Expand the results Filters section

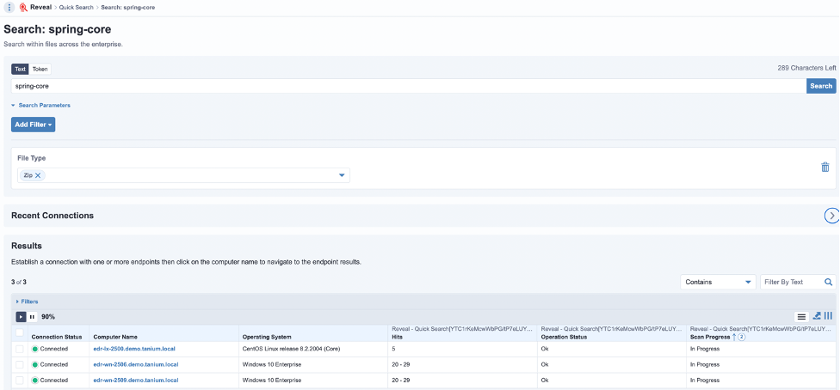(x=28, y=302)
